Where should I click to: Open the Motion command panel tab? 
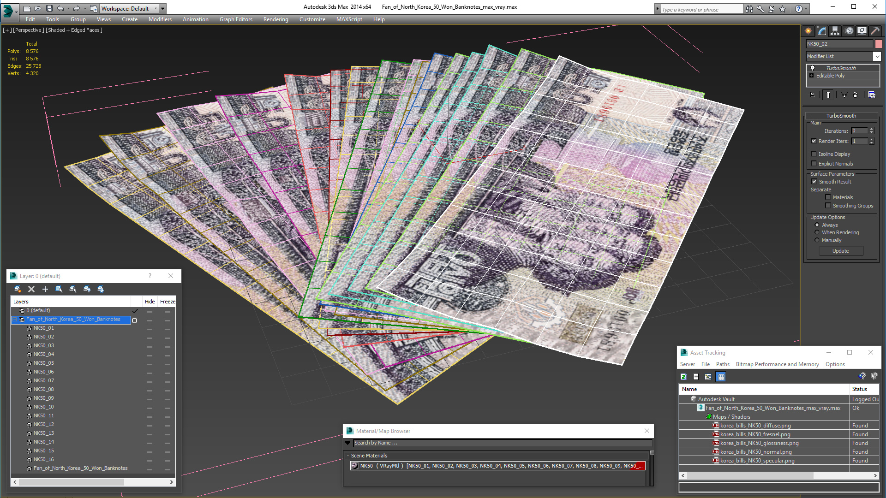(849, 31)
